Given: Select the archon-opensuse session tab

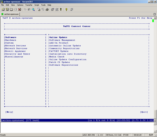Looking at the screenshot, I should 10,14.
